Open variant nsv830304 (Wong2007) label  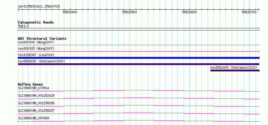[x=36, y=42]
